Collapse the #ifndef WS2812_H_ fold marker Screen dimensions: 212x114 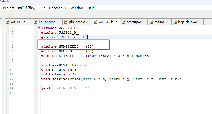pyautogui.click(x=39, y=28)
